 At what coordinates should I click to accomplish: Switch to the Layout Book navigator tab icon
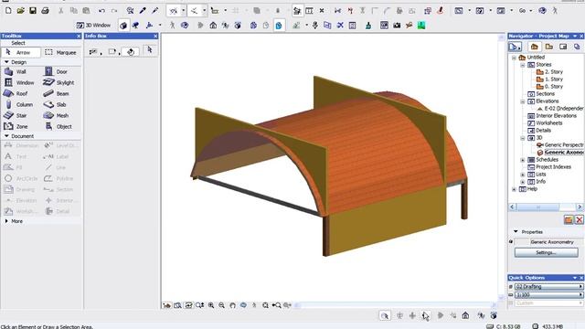point(563,47)
